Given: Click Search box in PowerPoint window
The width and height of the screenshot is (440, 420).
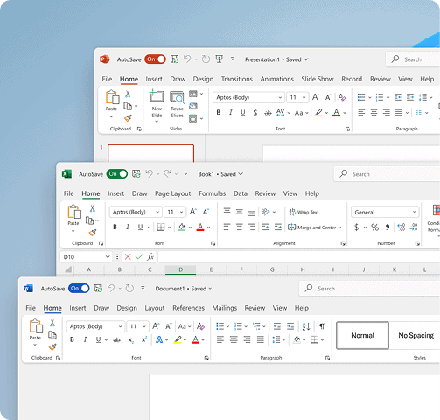Looking at the screenshot, I should pos(413,59).
